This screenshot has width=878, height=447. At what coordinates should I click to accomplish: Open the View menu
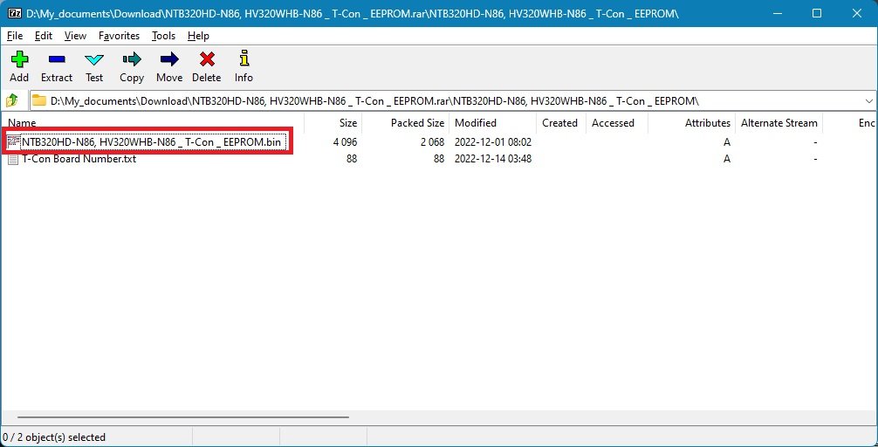coord(75,36)
